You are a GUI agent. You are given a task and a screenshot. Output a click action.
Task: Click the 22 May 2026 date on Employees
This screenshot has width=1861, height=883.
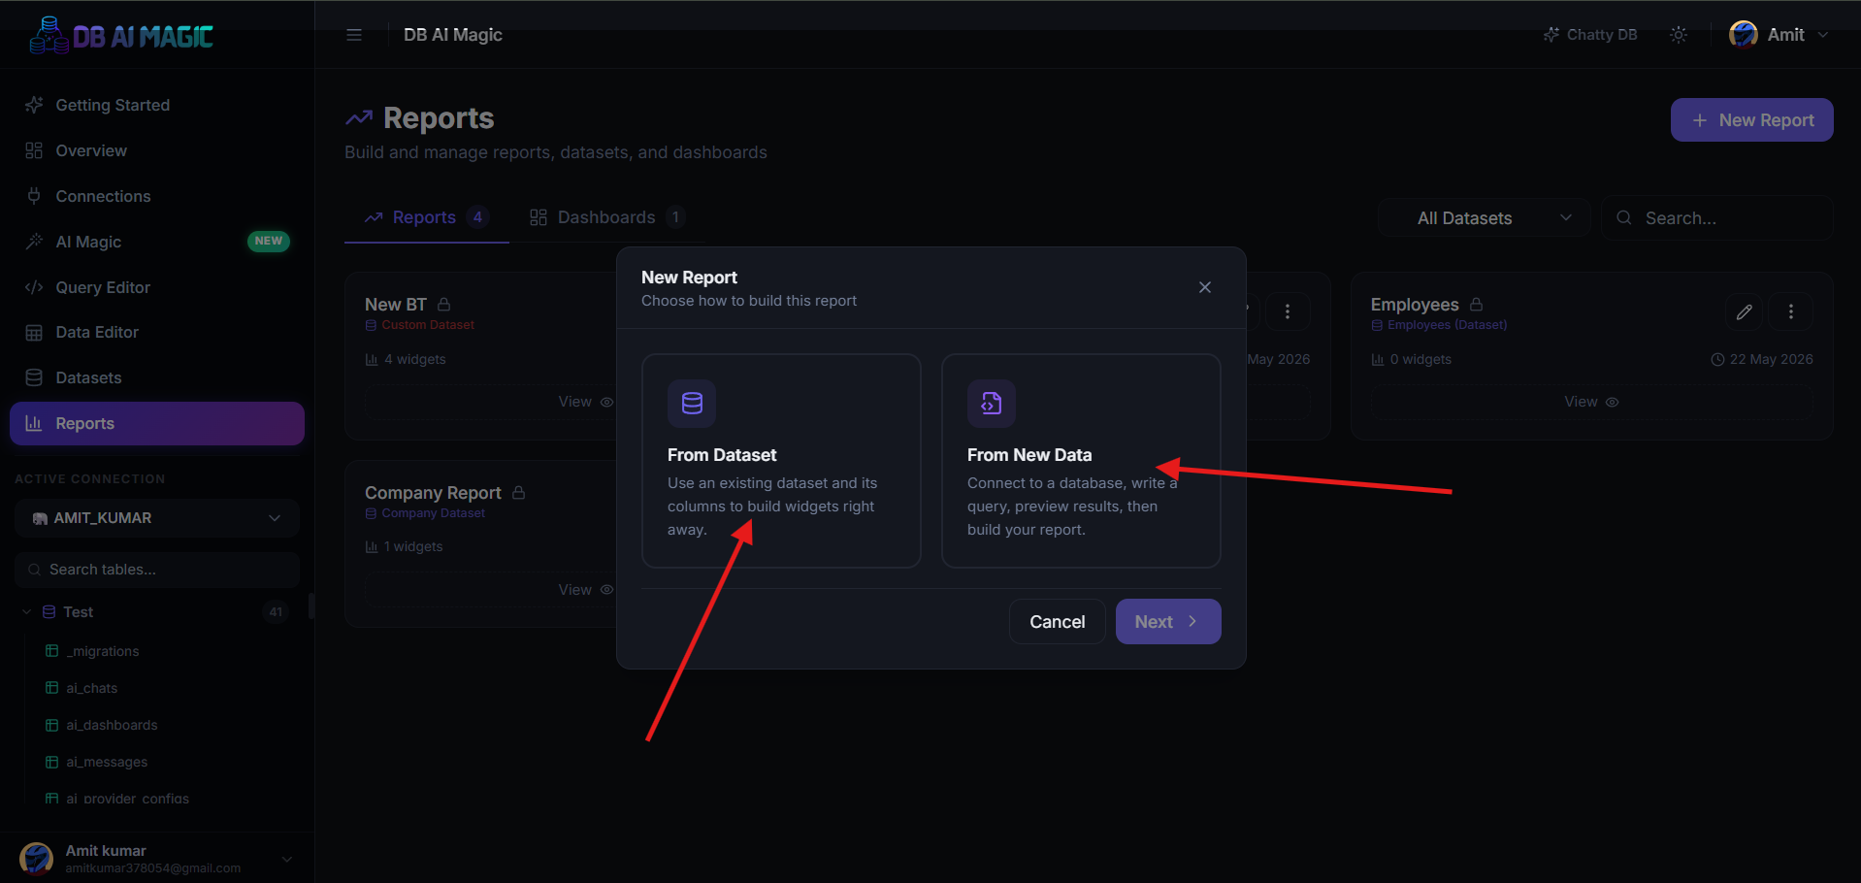(1762, 359)
